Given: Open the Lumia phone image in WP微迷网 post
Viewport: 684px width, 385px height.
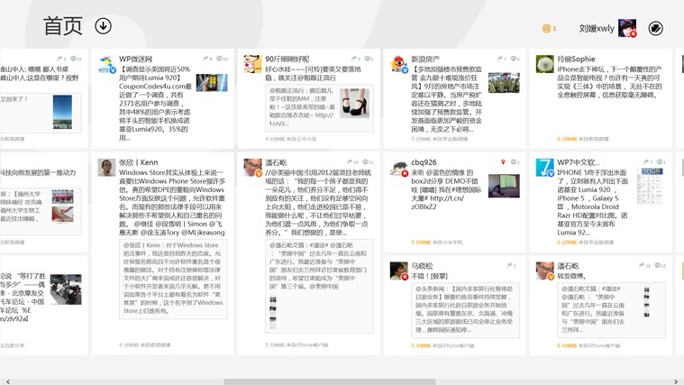Looking at the screenshot, I should pyautogui.click(x=212, y=83).
